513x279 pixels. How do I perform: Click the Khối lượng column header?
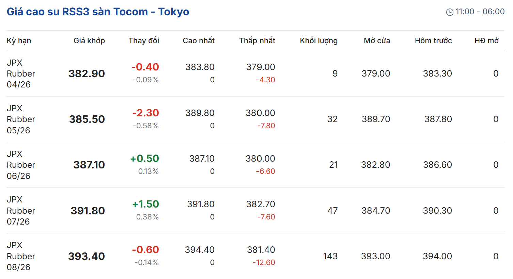click(318, 41)
